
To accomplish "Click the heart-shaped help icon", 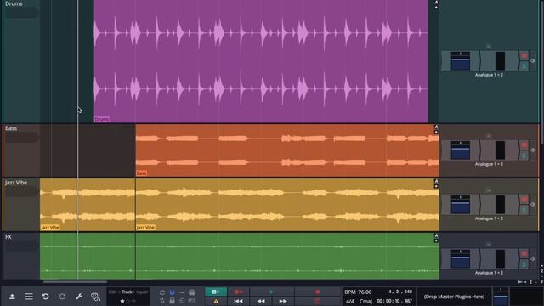I will pyautogui.click(x=95, y=297).
